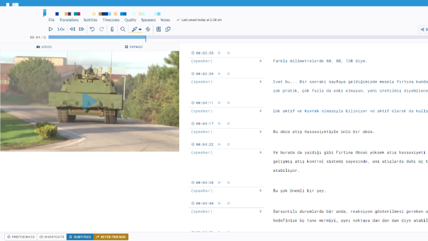Change the 1.0x playback speed
The image size is (428, 241).
(61, 29)
